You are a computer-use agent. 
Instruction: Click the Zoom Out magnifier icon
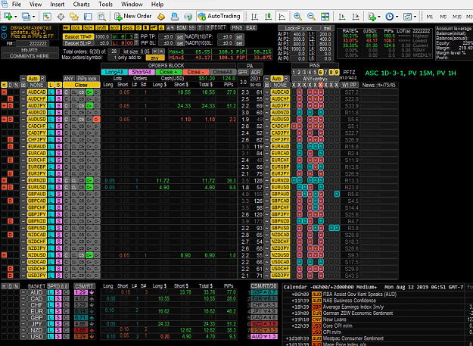point(311,17)
